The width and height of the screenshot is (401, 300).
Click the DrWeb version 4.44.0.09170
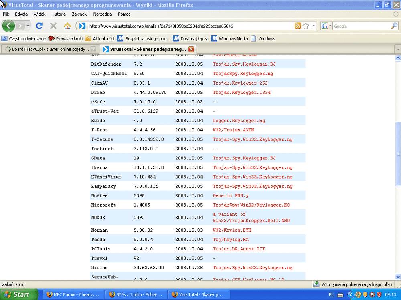(150, 92)
